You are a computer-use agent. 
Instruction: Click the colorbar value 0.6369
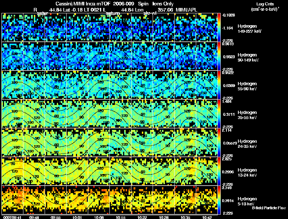click(229, 86)
